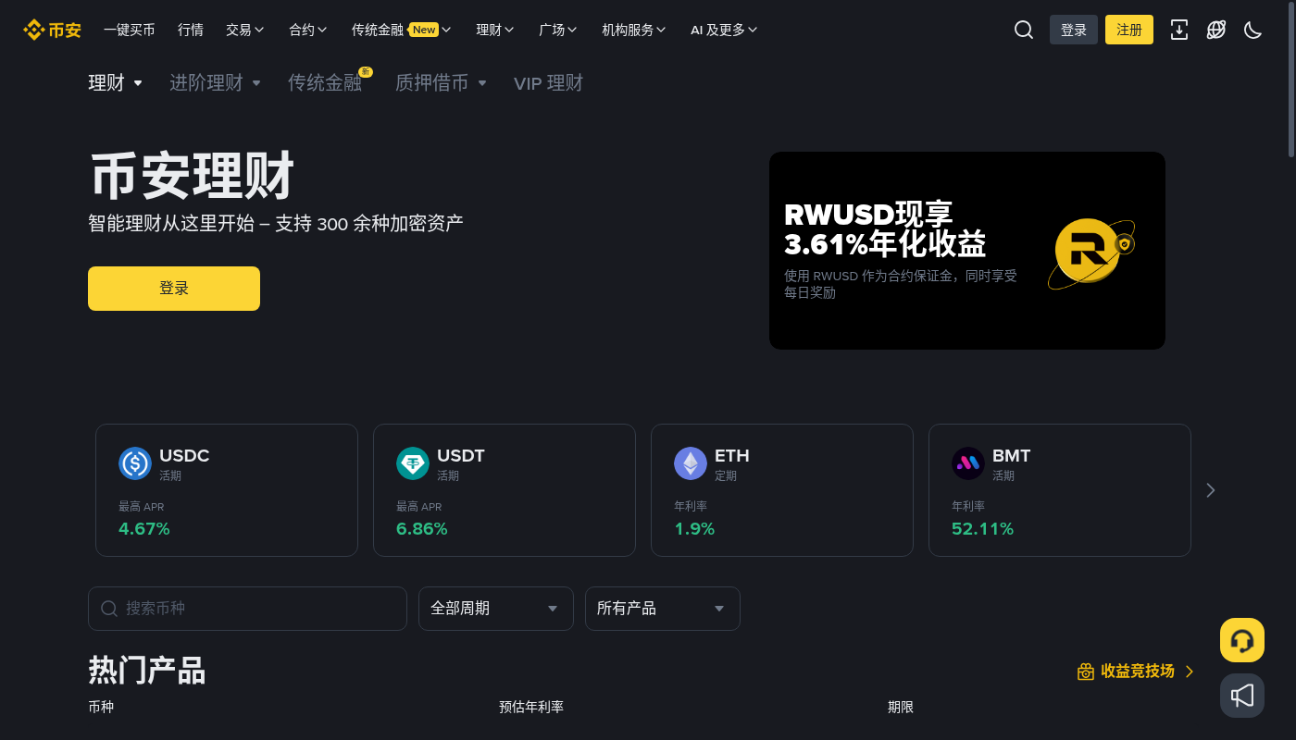The width and height of the screenshot is (1296, 740).
Task: Click the Binance 币安 logo
Action: coord(53,30)
